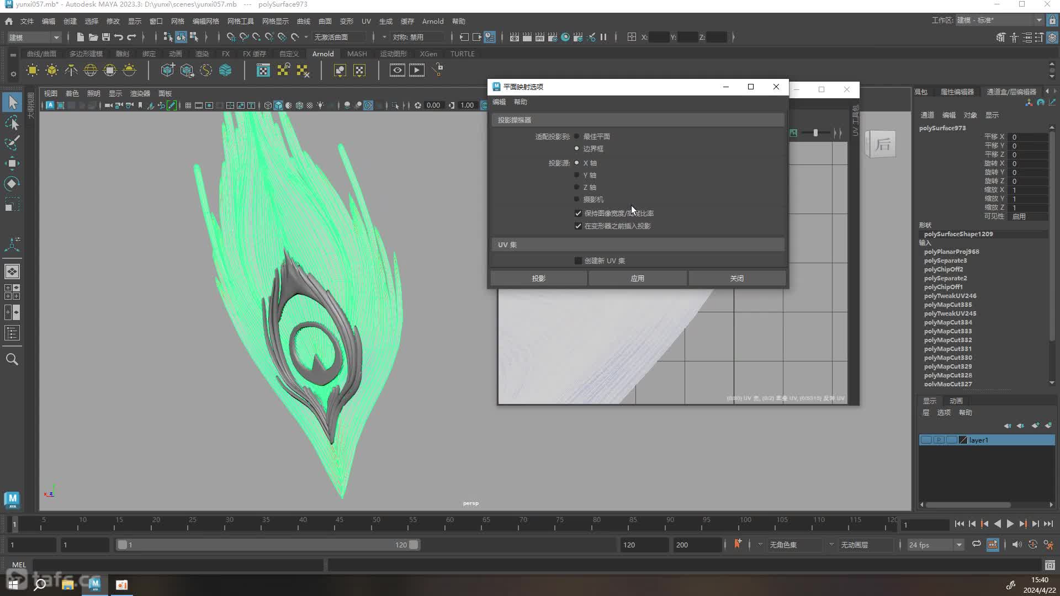Open the UV menu in main menu bar
Screen dimensions: 1060x596
[x=366, y=21]
